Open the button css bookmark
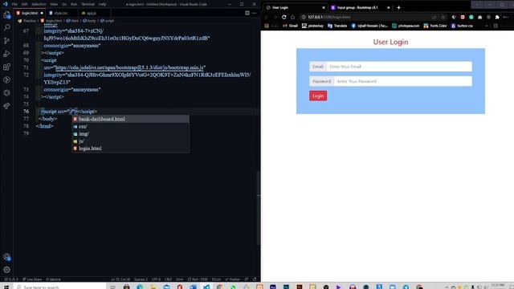The image size is (514, 289). [x=462, y=26]
